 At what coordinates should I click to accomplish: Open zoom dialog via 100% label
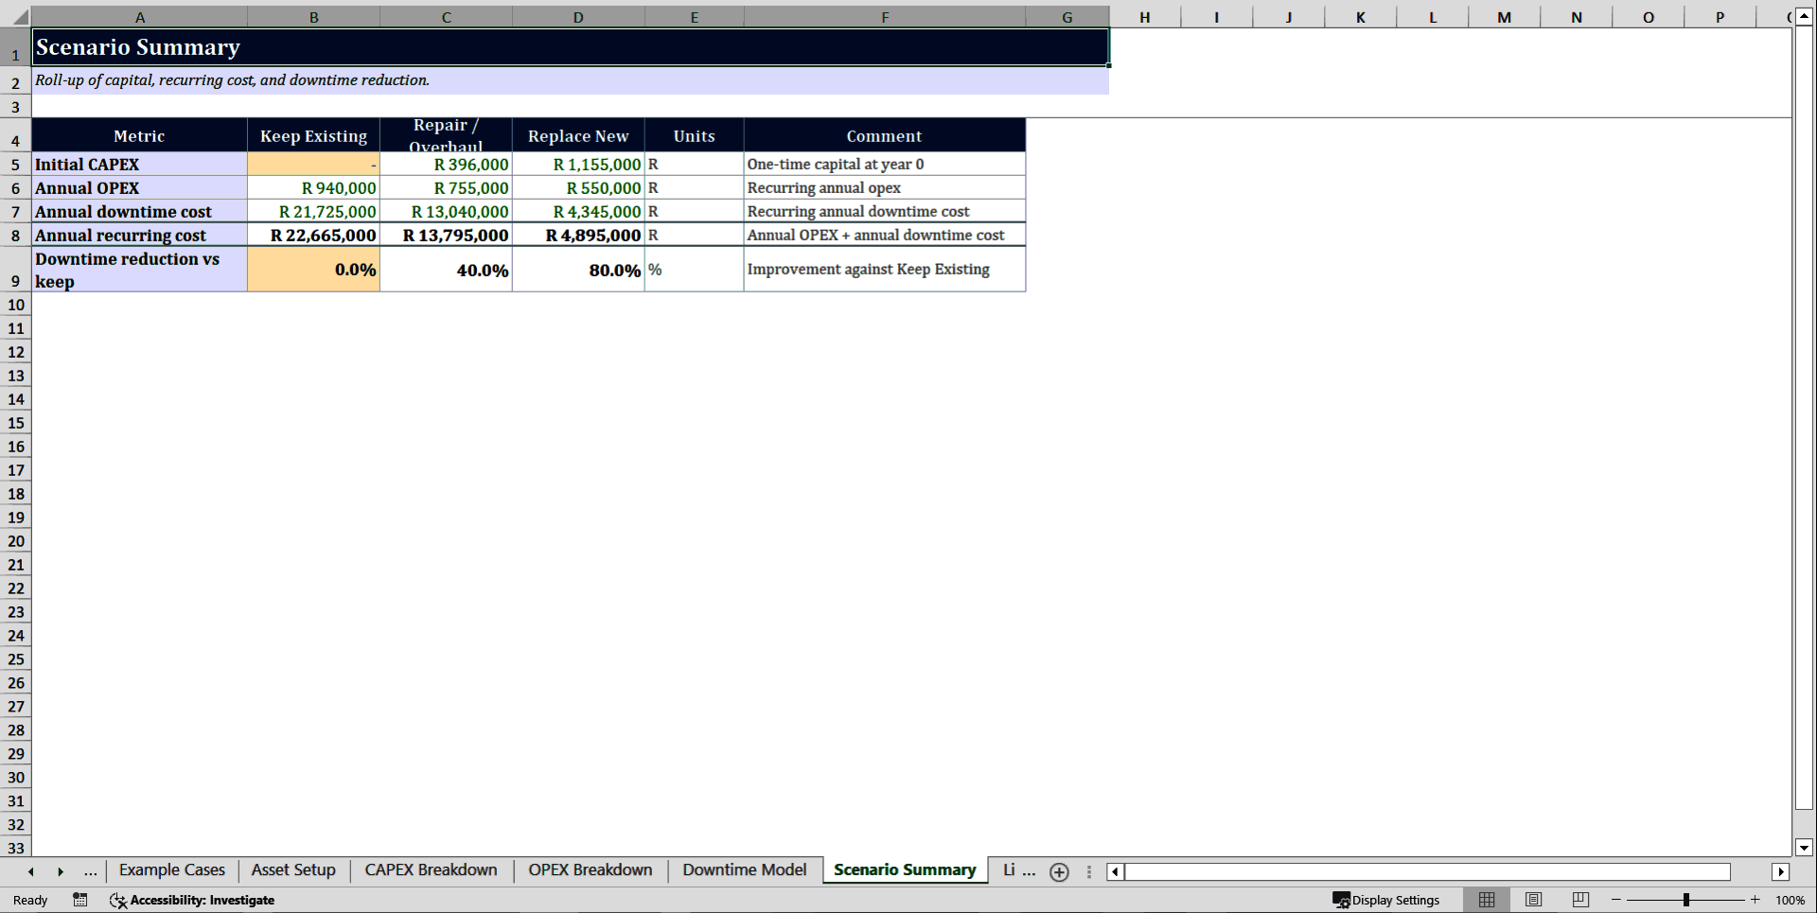(x=1790, y=900)
